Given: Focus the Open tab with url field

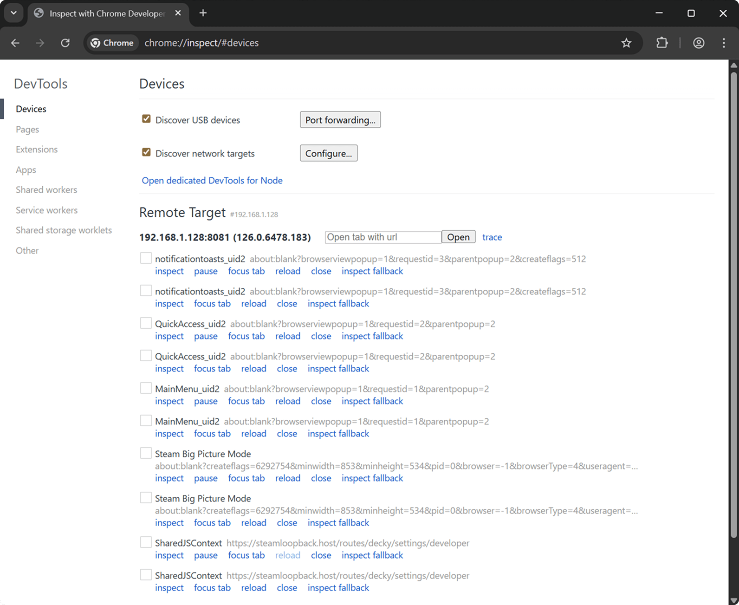Looking at the screenshot, I should 383,237.
